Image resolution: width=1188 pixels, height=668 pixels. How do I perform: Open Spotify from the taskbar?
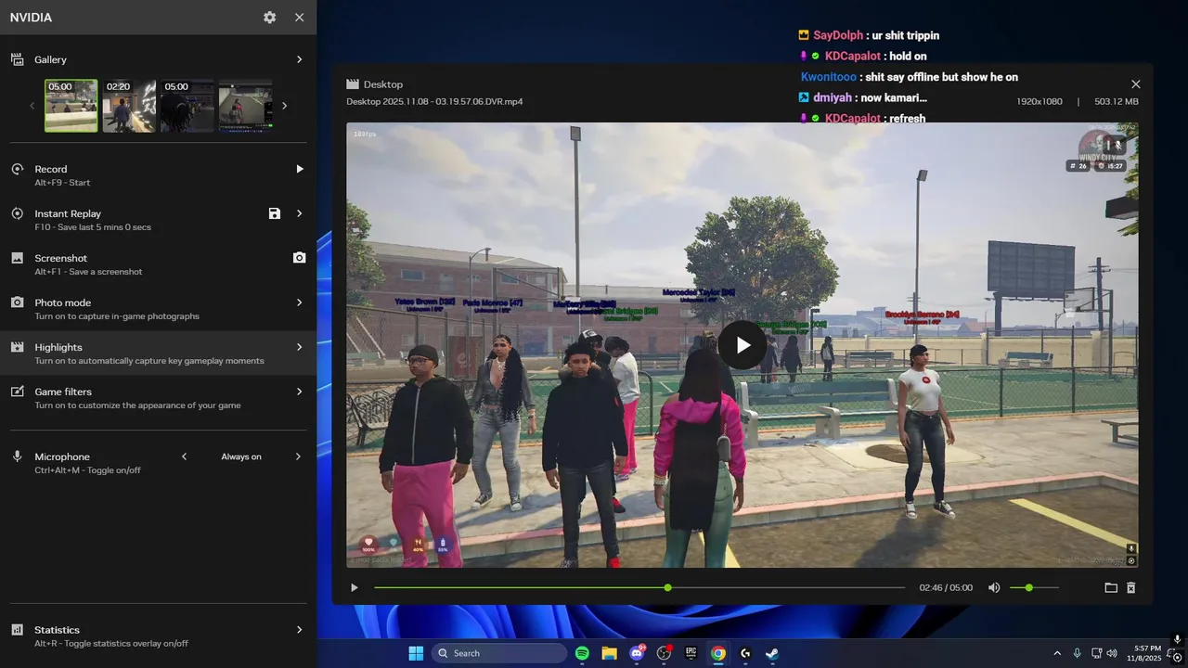[x=582, y=653]
